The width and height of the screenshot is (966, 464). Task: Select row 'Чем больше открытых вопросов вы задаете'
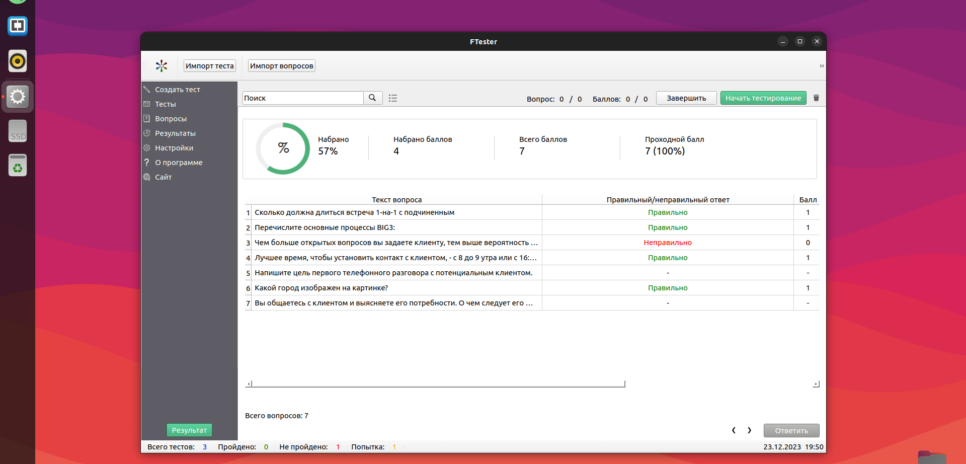click(x=397, y=243)
